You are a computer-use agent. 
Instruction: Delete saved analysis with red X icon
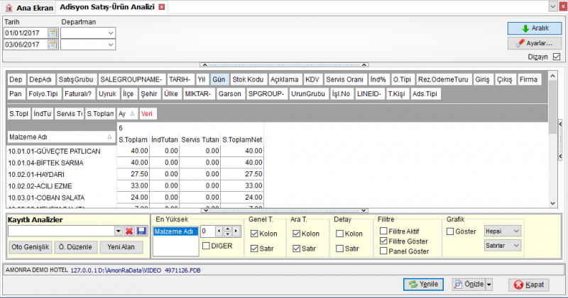point(129,231)
